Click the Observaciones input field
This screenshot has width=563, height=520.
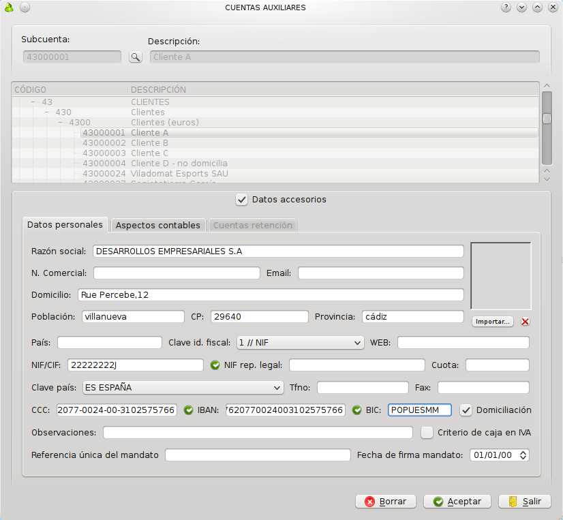point(258,432)
